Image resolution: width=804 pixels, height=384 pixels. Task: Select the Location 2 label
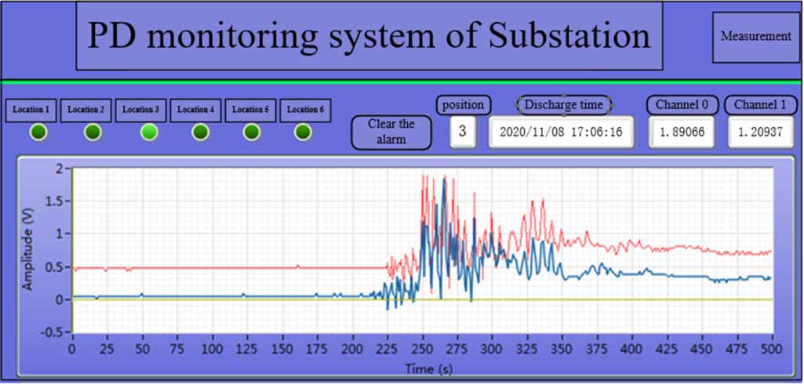[86, 110]
